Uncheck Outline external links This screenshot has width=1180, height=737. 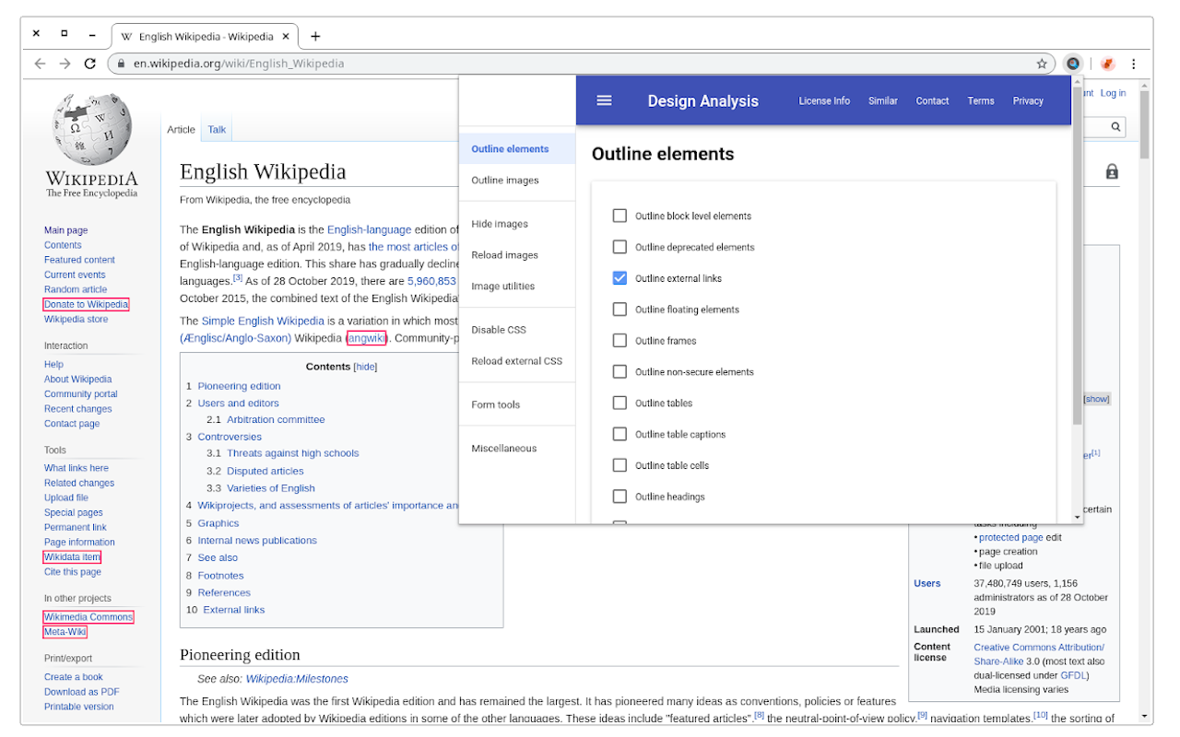click(x=619, y=278)
